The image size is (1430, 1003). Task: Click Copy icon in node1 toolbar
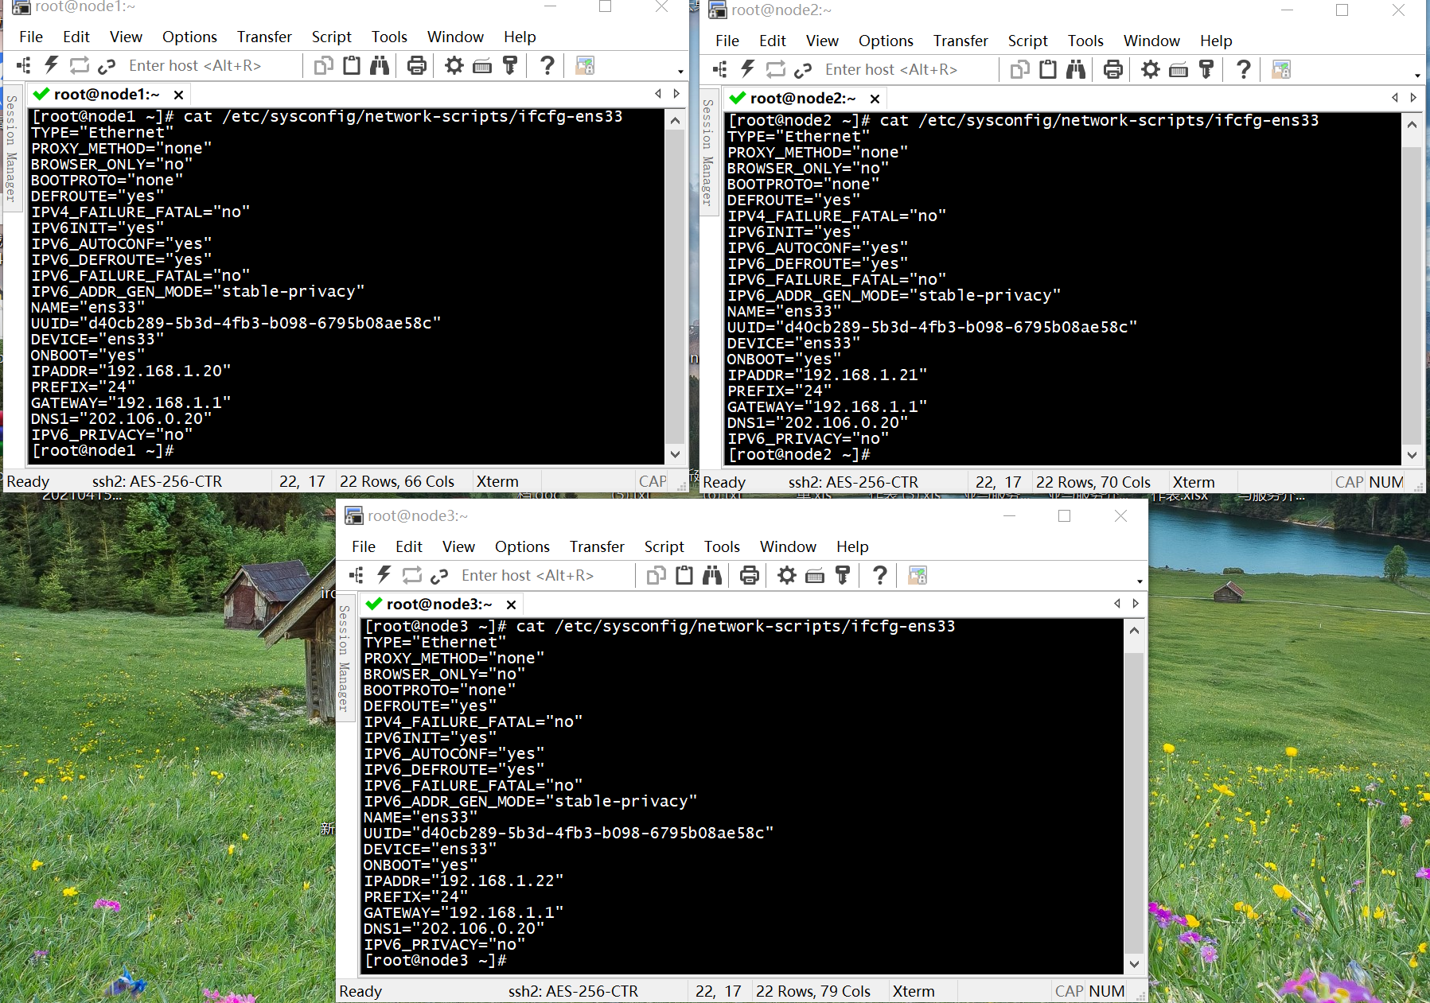pyautogui.click(x=323, y=65)
